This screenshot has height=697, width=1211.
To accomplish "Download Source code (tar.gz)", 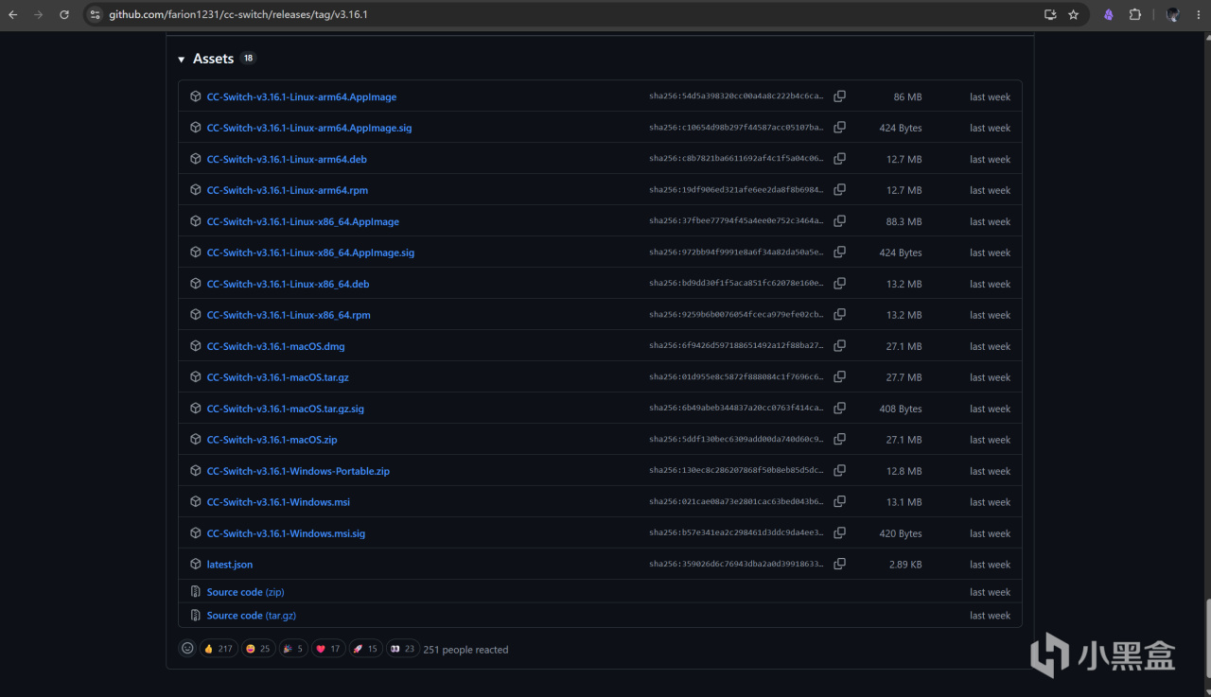I will point(252,616).
